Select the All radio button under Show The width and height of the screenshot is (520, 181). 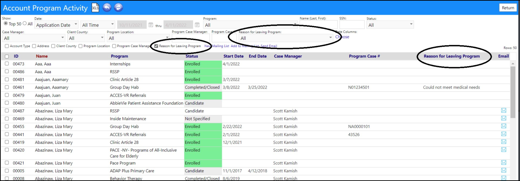point(25,24)
